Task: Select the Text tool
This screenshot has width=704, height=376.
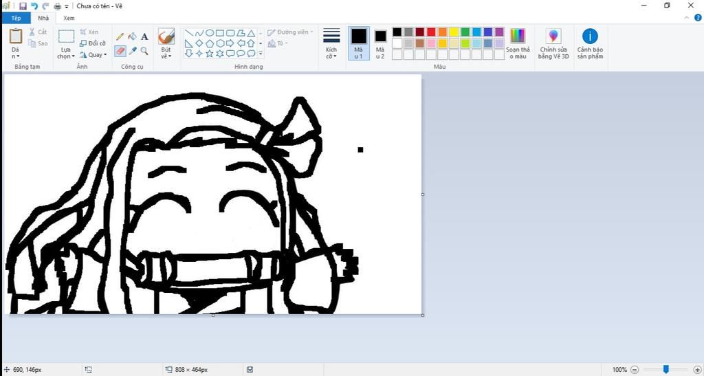Action: click(144, 36)
